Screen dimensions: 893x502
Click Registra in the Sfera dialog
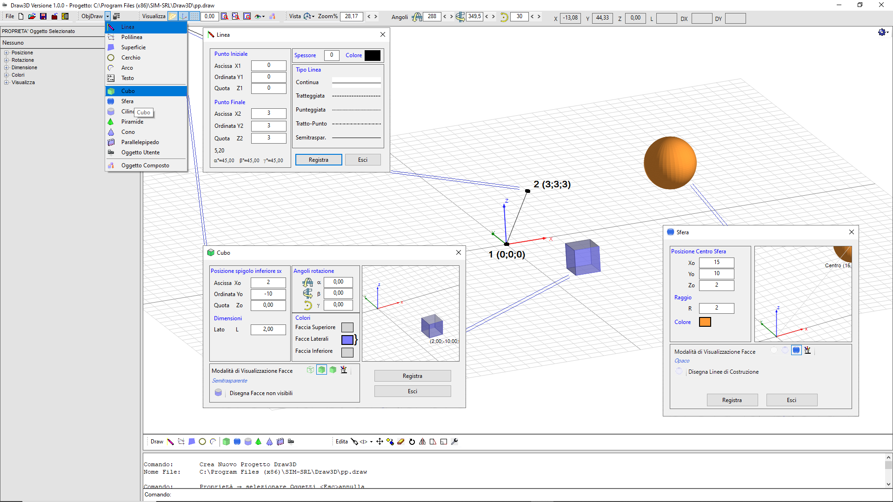click(732, 400)
